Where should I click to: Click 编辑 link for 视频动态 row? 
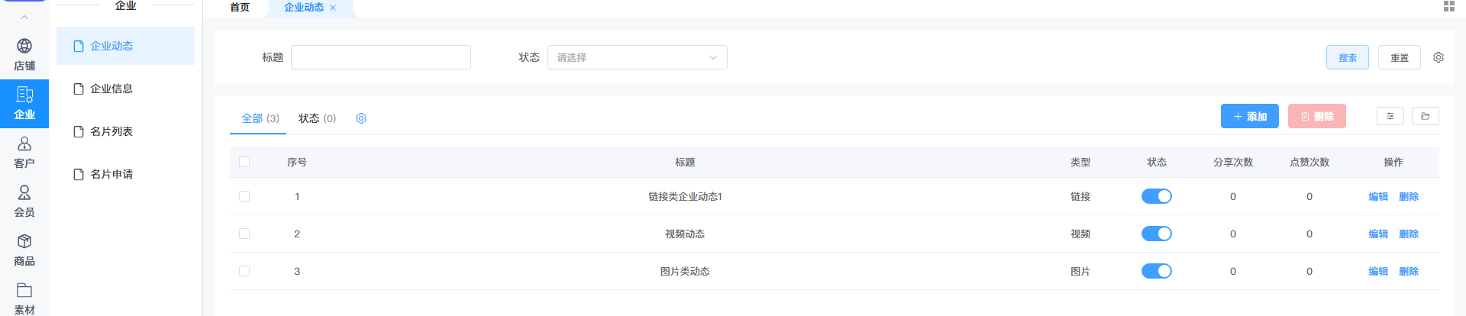point(1378,234)
